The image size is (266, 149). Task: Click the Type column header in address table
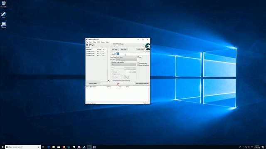click(120, 87)
